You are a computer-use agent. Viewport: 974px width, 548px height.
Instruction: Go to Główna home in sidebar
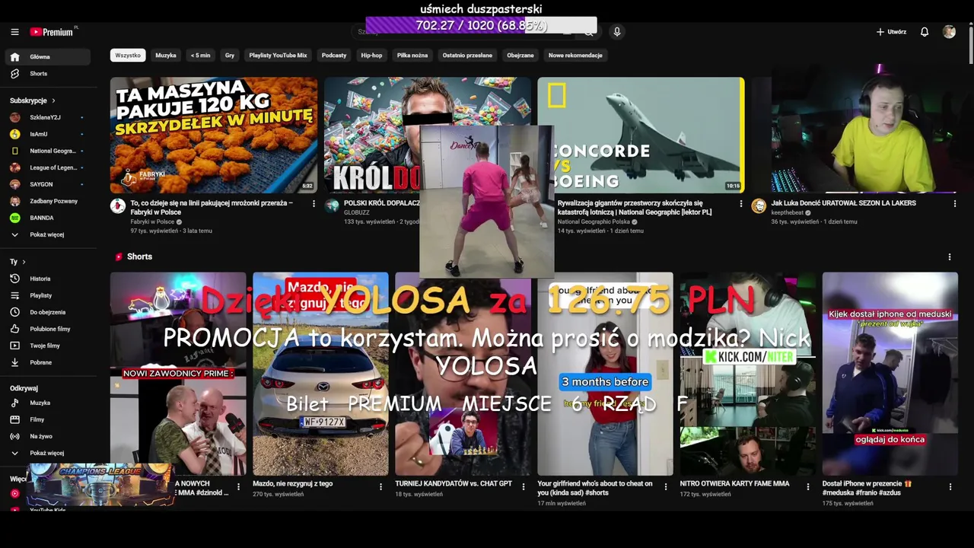pyautogui.click(x=48, y=57)
